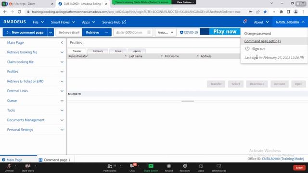Collapse the NAVIN_MISHRA user menu
Viewport: 308px width, 173px height.
coord(290,22)
